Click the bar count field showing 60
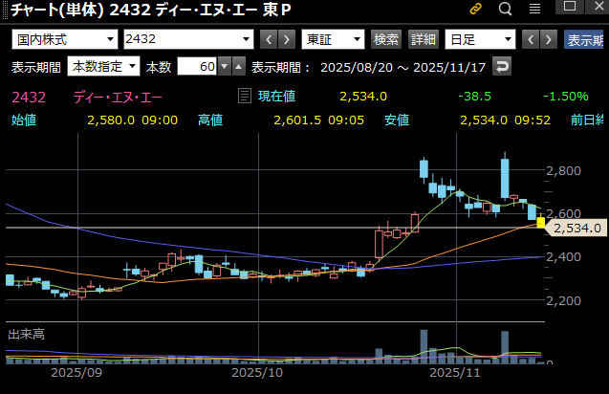 pos(194,67)
